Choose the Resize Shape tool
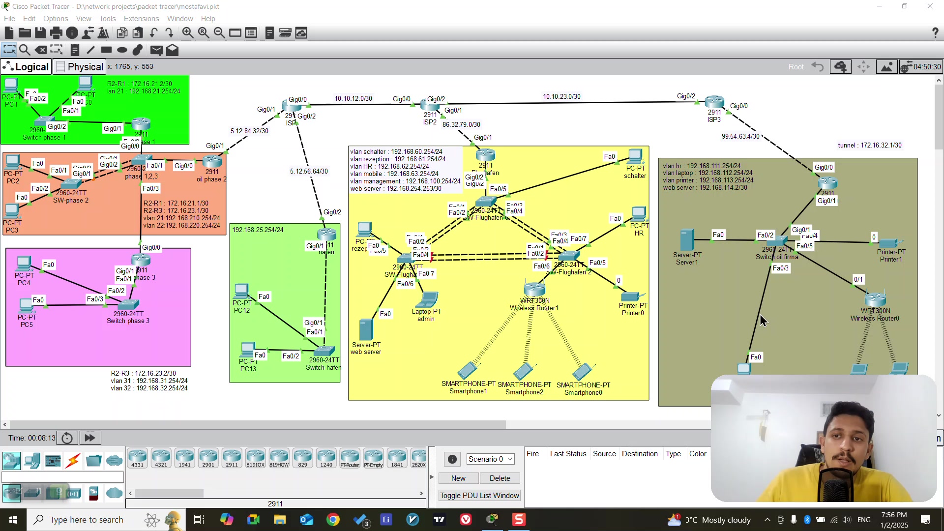The width and height of the screenshot is (944, 531). coord(57,50)
